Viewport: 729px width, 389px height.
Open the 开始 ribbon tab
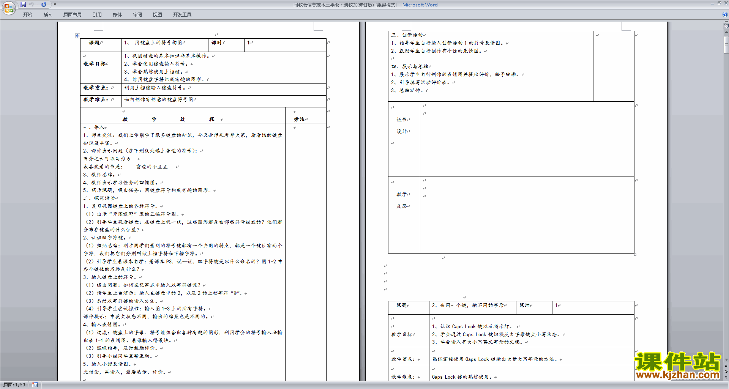coord(27,15)
